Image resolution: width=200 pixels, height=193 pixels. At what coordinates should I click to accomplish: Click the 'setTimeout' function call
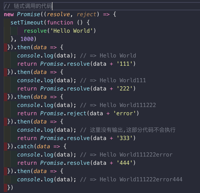[x=27, y=23]
